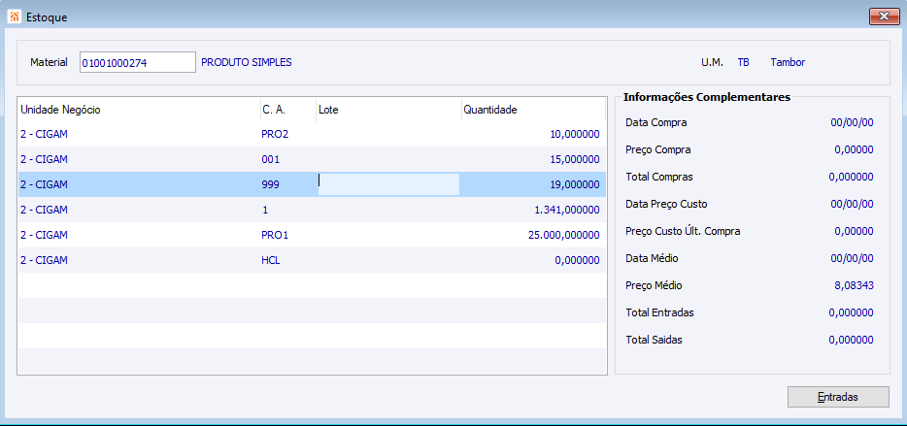
Task: Close the Estoque window
Action: (x=884, y=17)
